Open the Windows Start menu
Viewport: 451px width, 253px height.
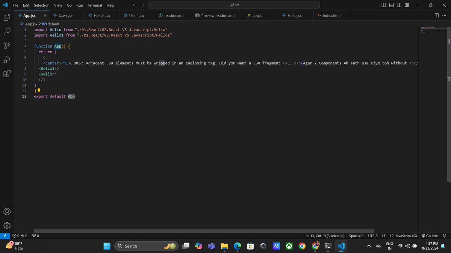107,246
